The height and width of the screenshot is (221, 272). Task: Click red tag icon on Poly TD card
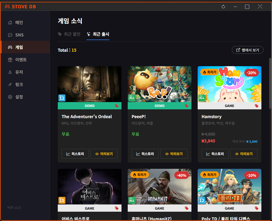pos(256,208)
